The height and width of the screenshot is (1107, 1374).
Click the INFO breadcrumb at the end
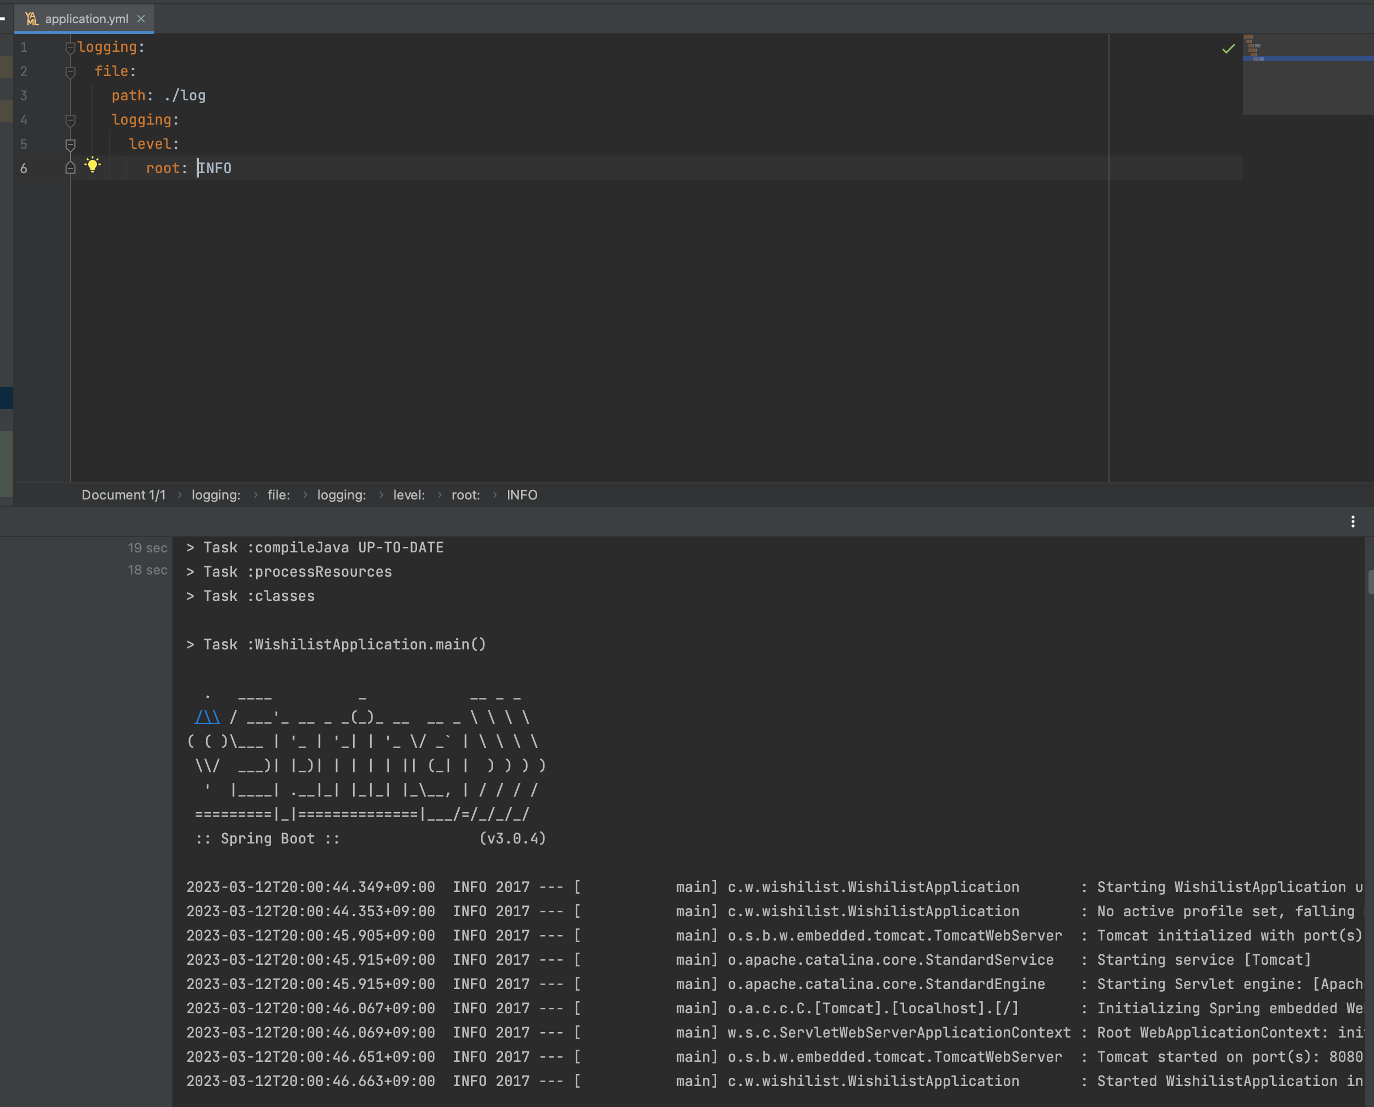tap(521, 495)
